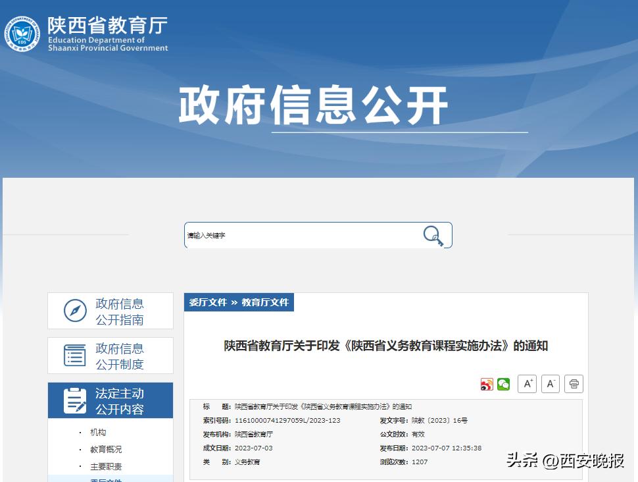Open the notice titled 陕西省义务教育课程实施办法
Screen dimensions: 638x482
[385, 345]
